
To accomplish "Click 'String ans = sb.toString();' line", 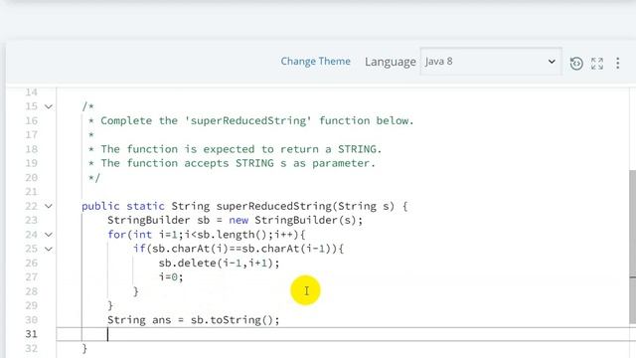I will [194, 320].
